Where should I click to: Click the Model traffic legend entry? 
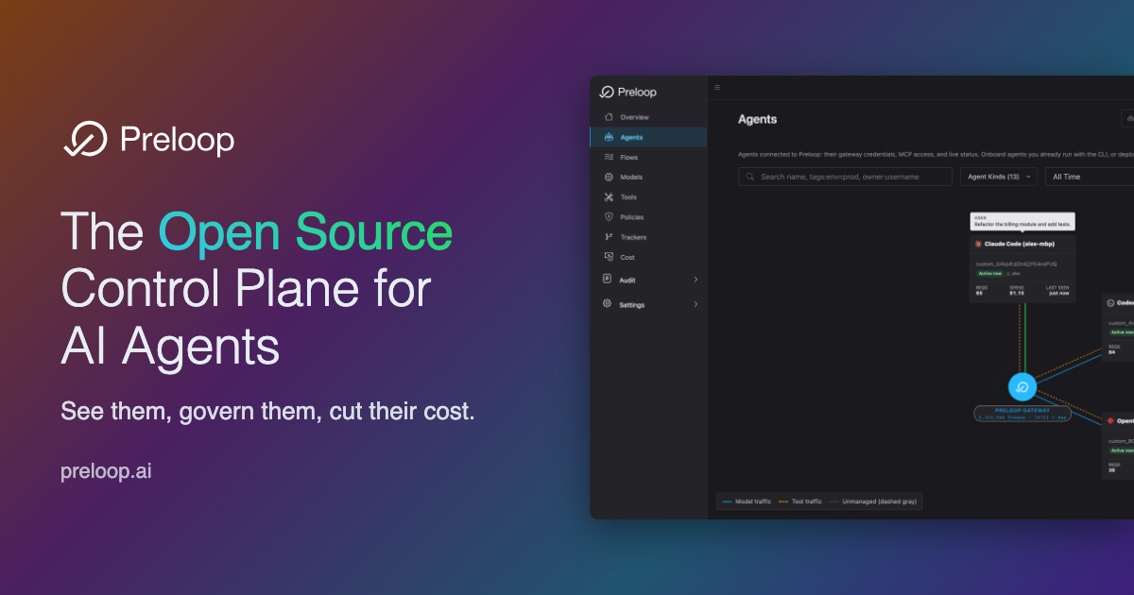747,501
